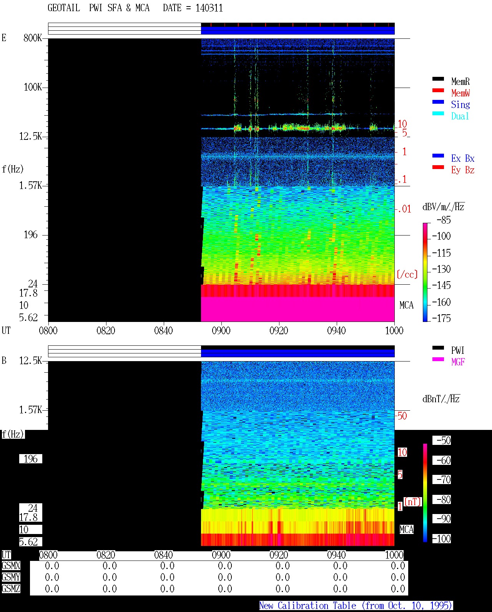Image resolution: width=492 pixels, height=612 pixels.
Task: Click the 0940 time label under the B spectrogram
Action: (336, 555)
